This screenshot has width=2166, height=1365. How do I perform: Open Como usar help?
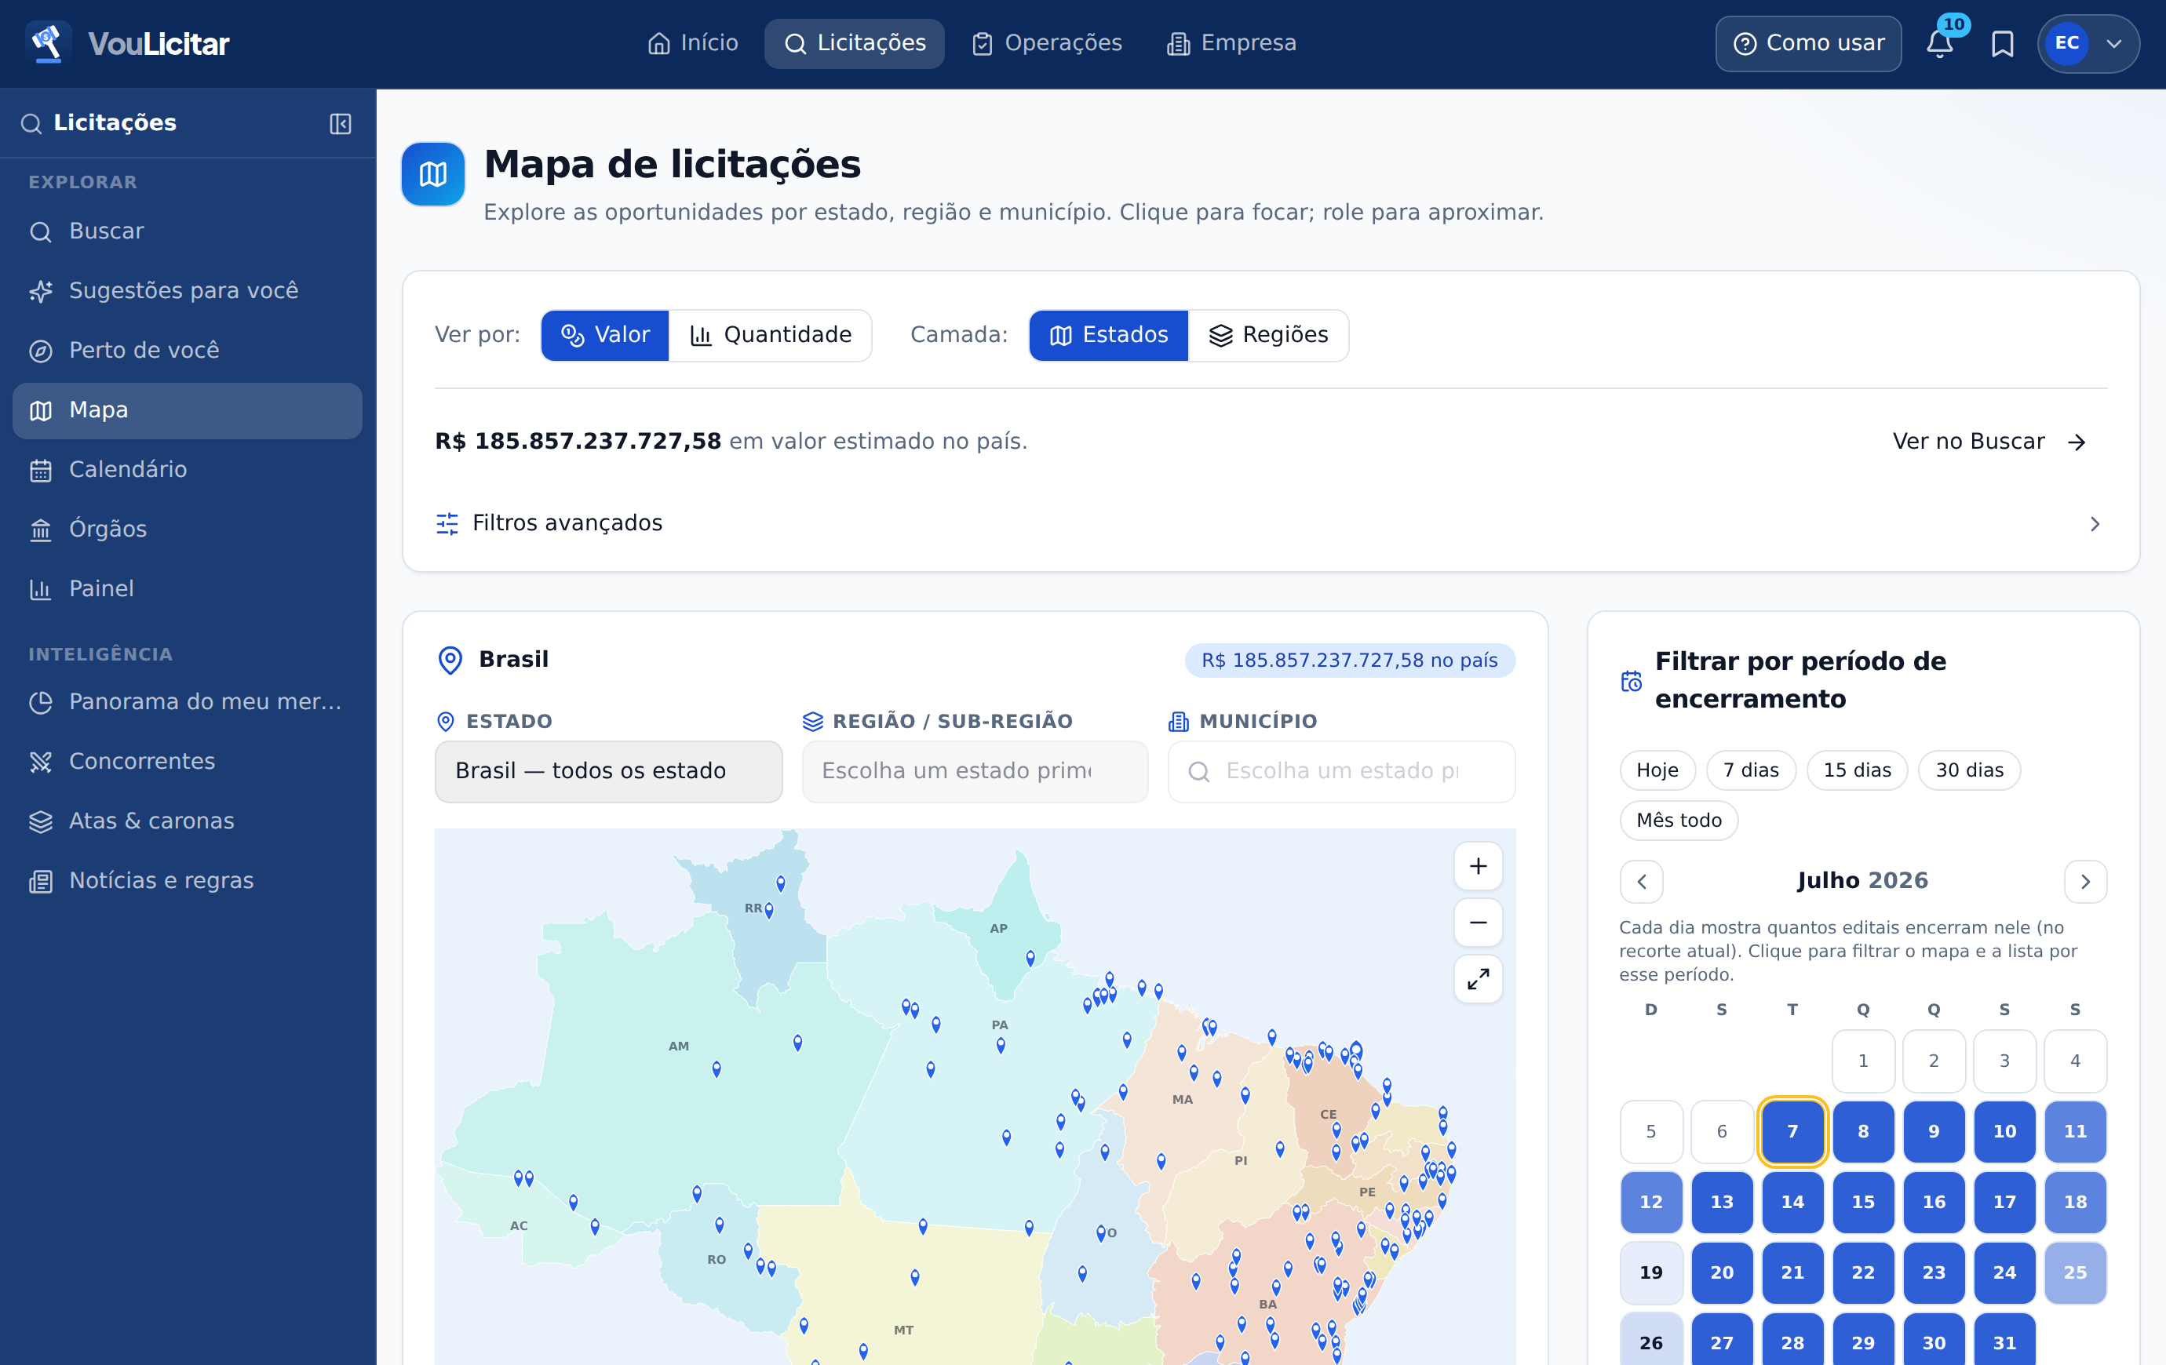(1808, 43)
